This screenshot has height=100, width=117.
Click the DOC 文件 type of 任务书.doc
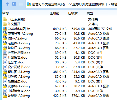(96, 62)
